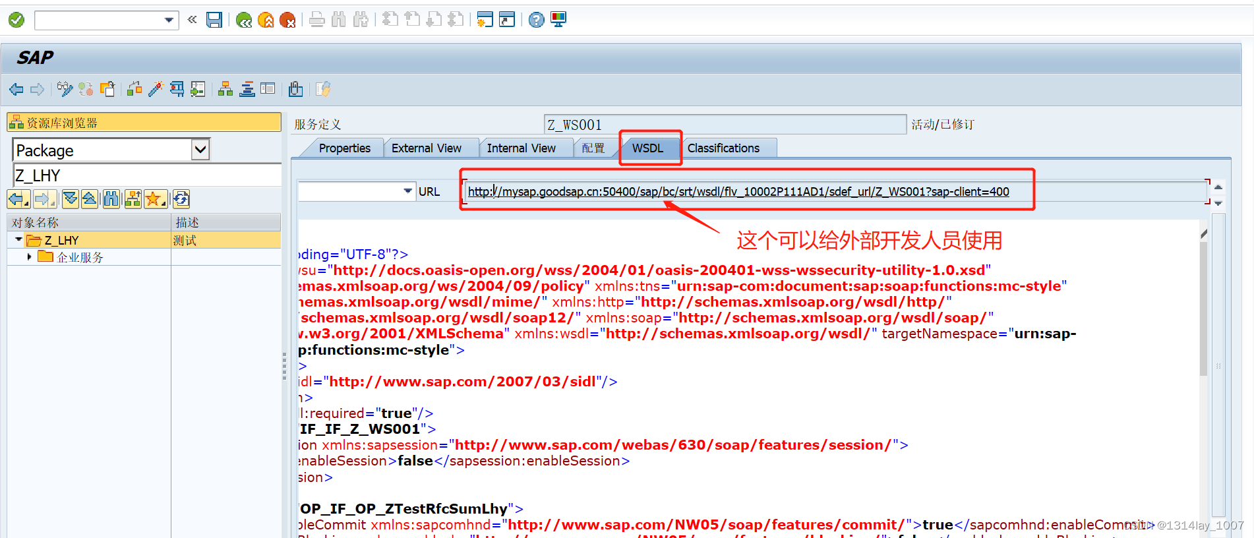Click the Display Navigation Window icon
This screenshot has height=538, width=1254.
pyautogui.click(x=247, y=89)
